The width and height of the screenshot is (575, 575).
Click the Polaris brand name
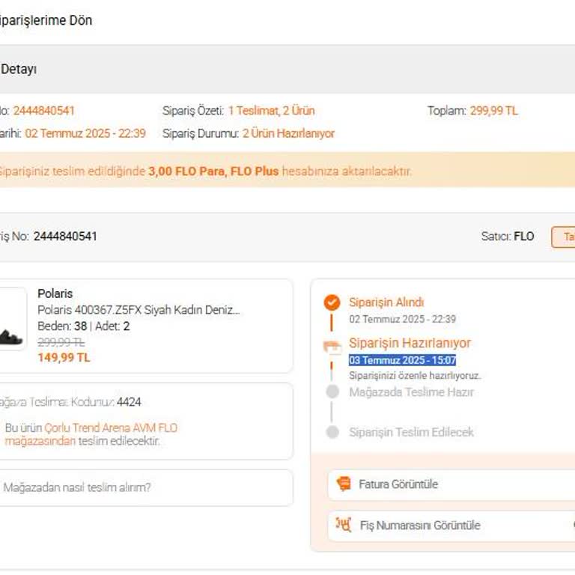coord(55,293)
